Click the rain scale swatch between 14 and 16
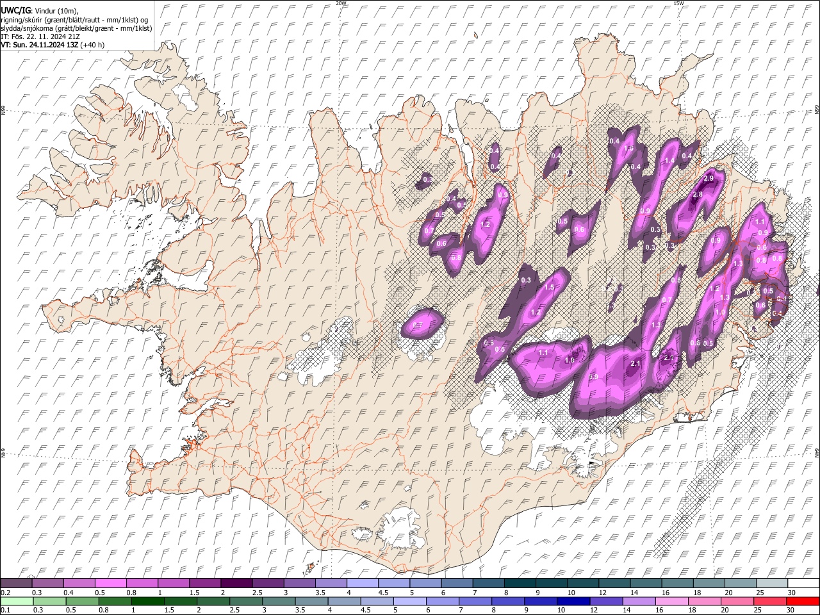Viewport: 820px width, 615px height. 638,601
